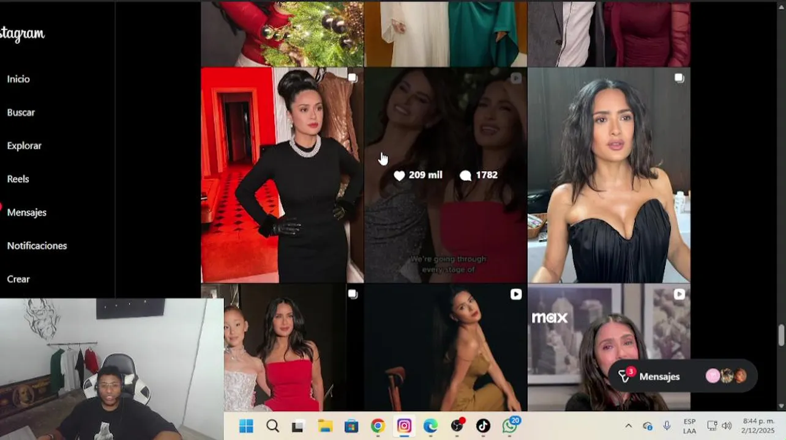Click 209 mil likes count
The height and width of the screenshot is (440, 786).
425,175
